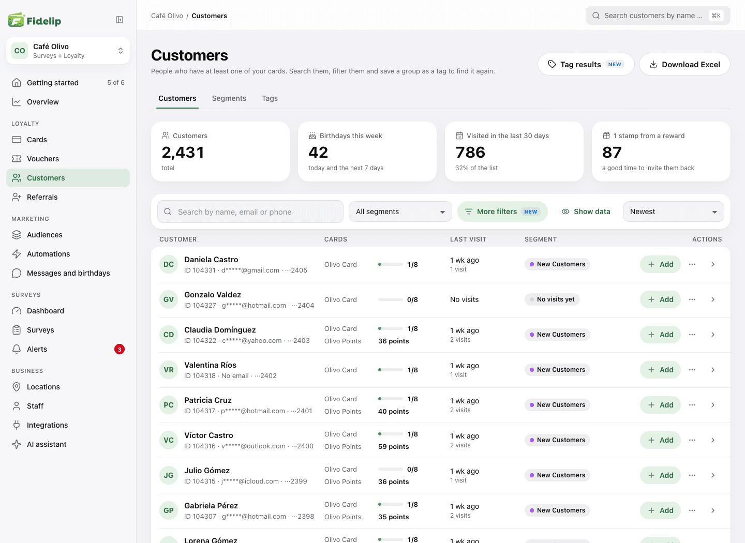Viewport: 745px width, 543px height.
Task: Open the surveys Dashboard
Action: [x=68, y=311]
